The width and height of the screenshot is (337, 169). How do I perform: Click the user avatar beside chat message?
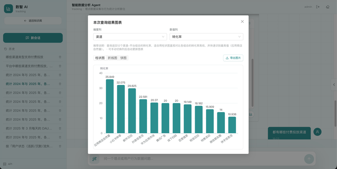tap(318, 132)
